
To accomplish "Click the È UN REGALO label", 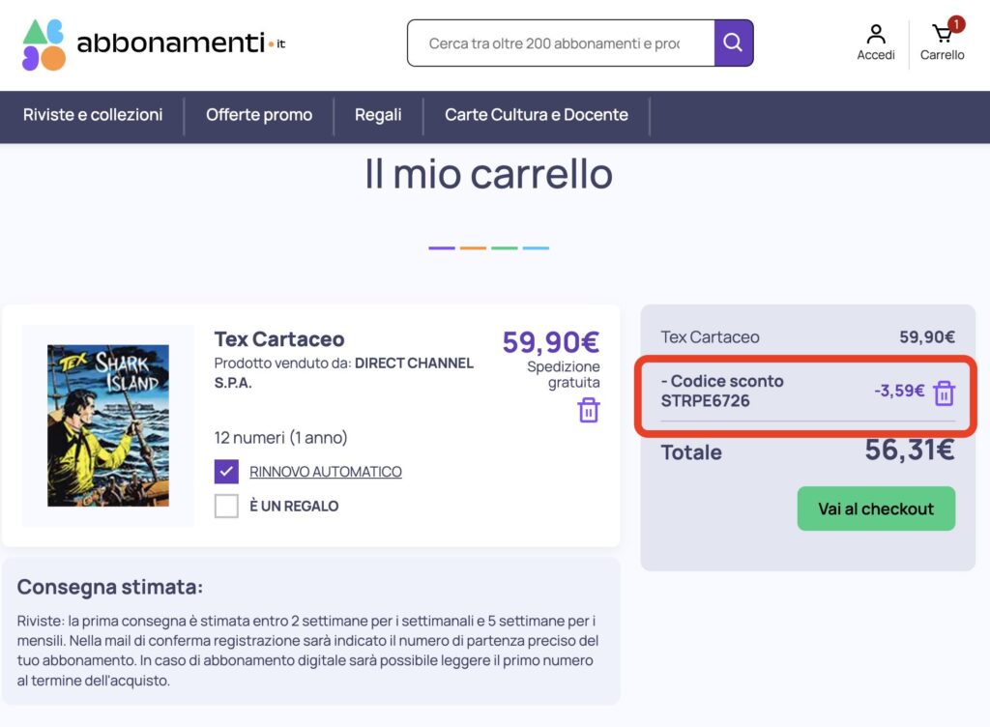I will tap(294, 507).
